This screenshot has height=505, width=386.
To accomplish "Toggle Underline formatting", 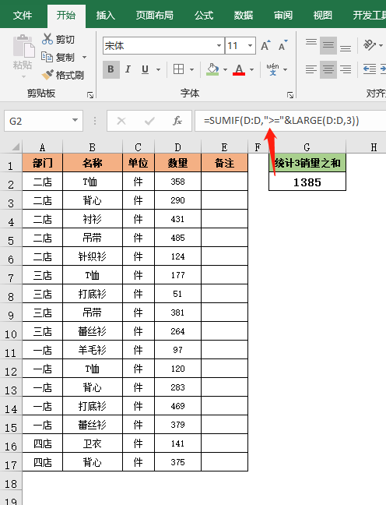I will pyautogui.click(x=145, y=69).
